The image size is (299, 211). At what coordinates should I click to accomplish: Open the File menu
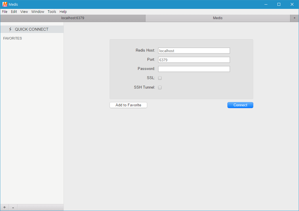pyautogui.click(x=5, y=11)
